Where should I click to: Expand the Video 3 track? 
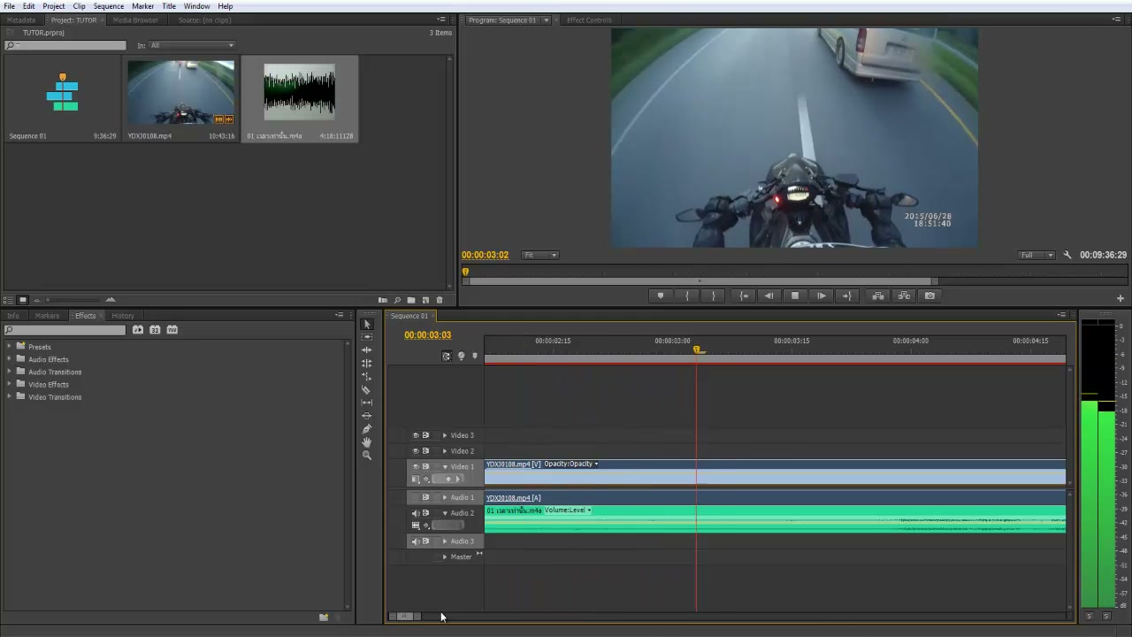coord(445,435)
